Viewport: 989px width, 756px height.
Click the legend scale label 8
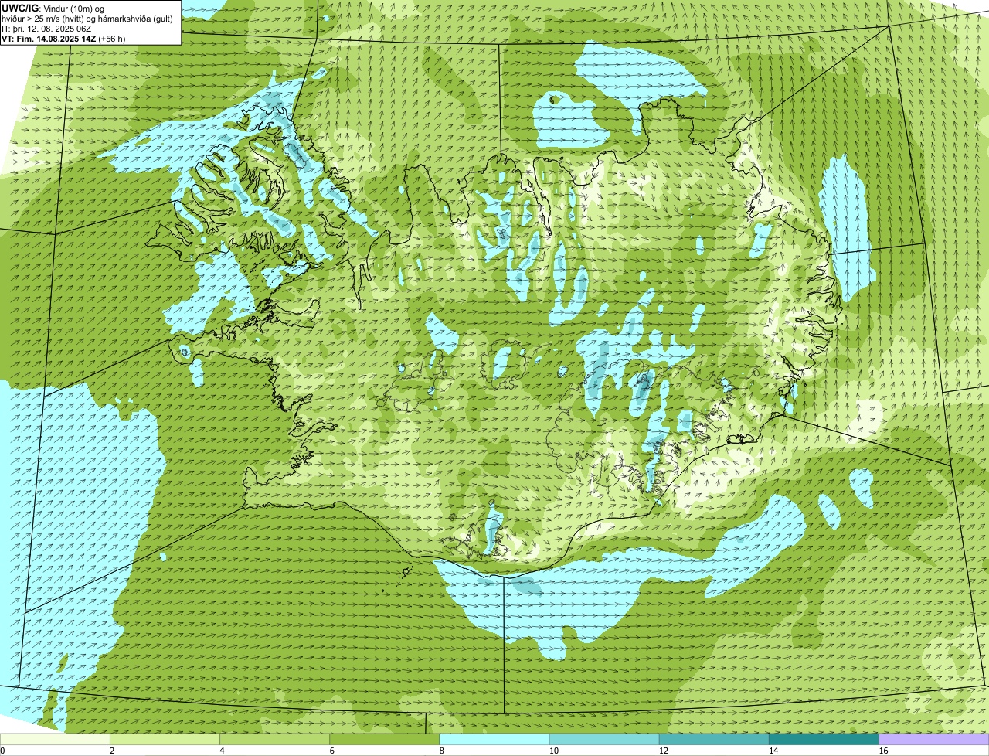coord(442,751)
